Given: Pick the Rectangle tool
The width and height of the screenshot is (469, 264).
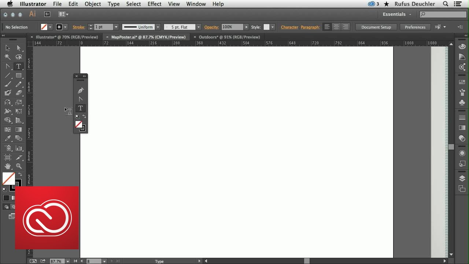Looking at the screenshot, I should [19, 76].
